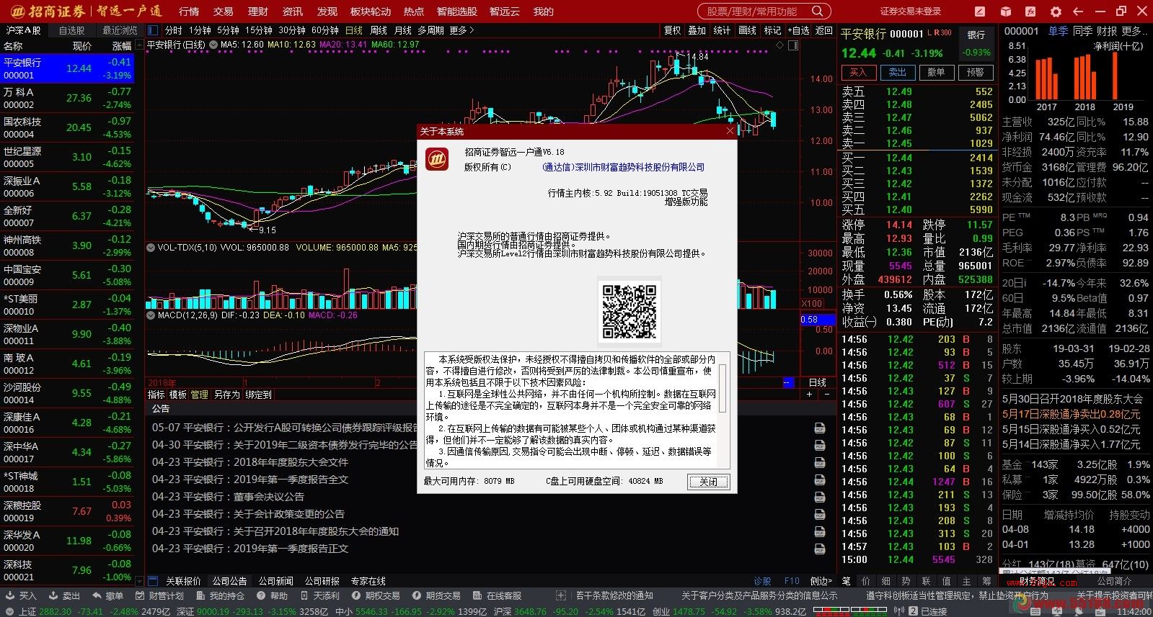
Task: Open the fx formula icon
Action: click(1032, 12)
